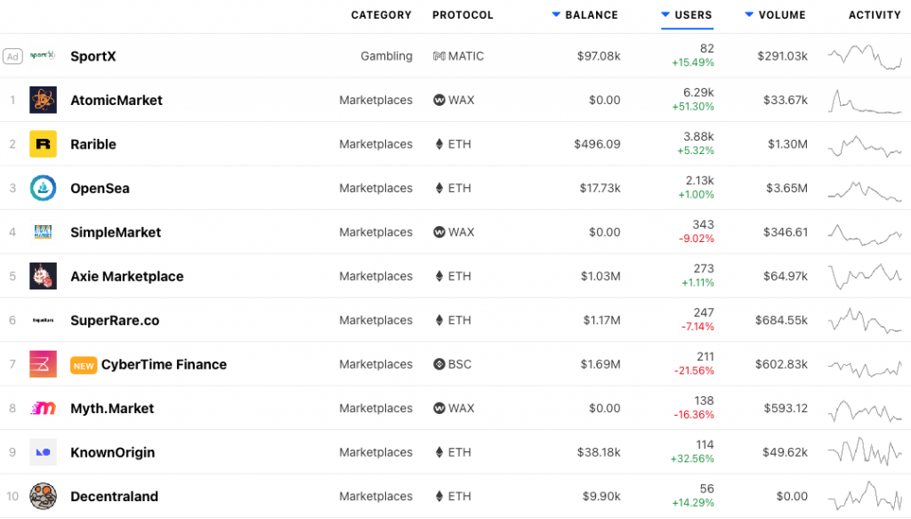Click the SportX logo icon

click(43, 56)
